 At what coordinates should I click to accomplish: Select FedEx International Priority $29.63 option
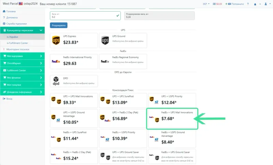[x=74, y=61]
